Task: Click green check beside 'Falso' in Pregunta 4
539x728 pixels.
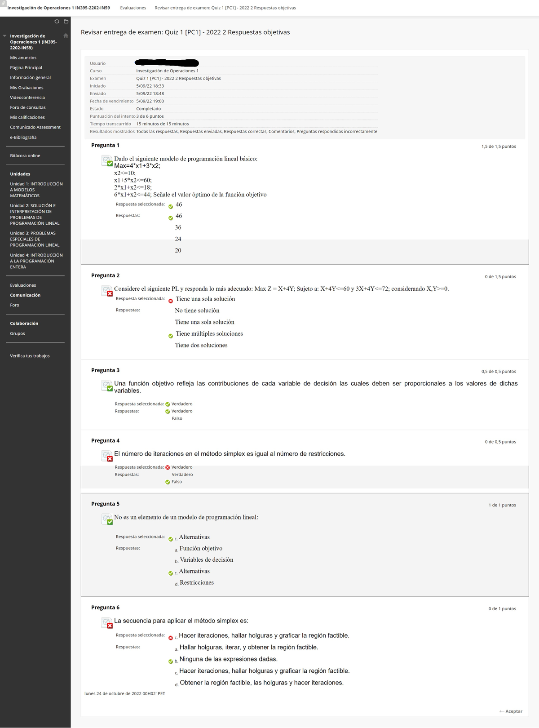Action: coord(168,482)
